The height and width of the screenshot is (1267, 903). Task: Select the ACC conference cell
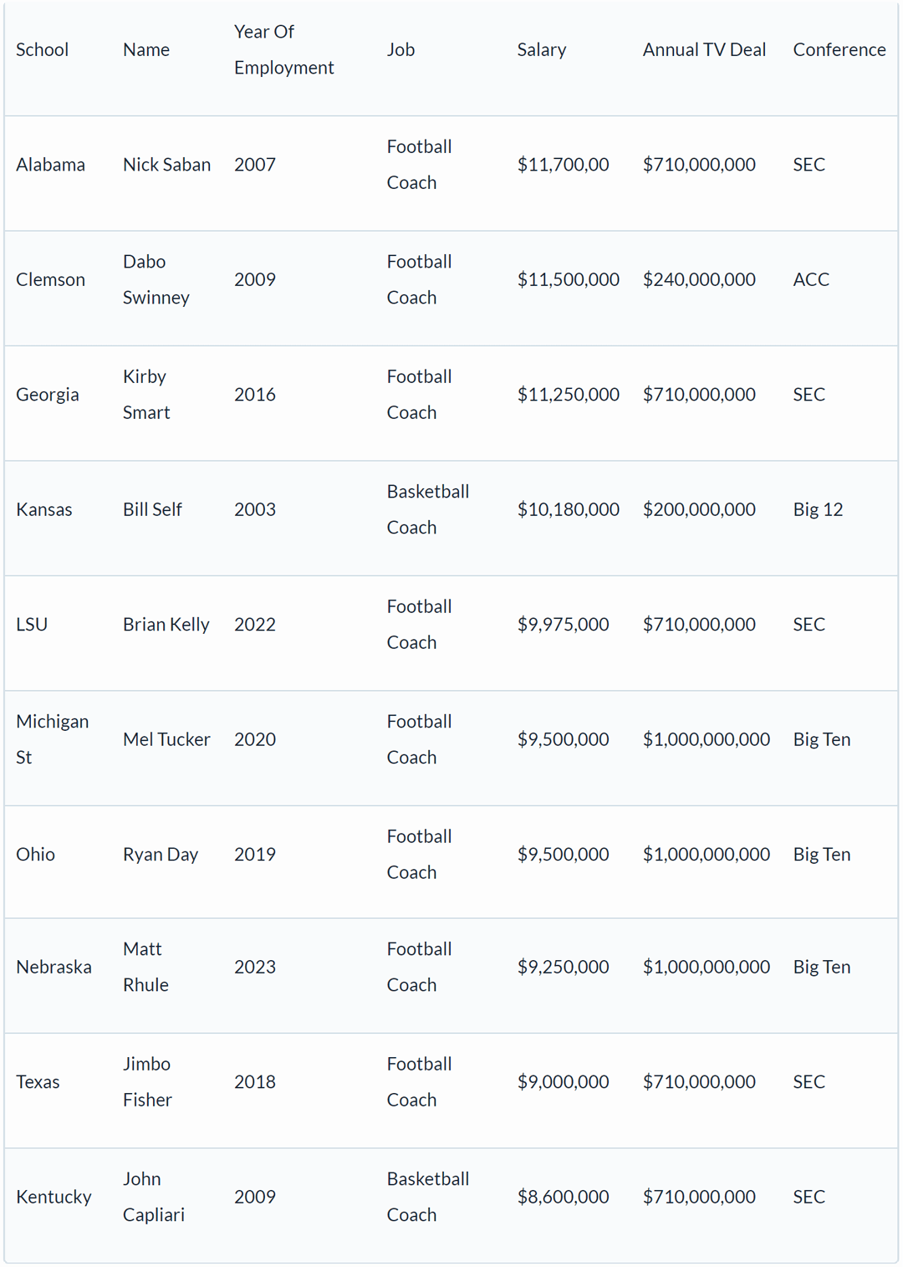[810, 279]
